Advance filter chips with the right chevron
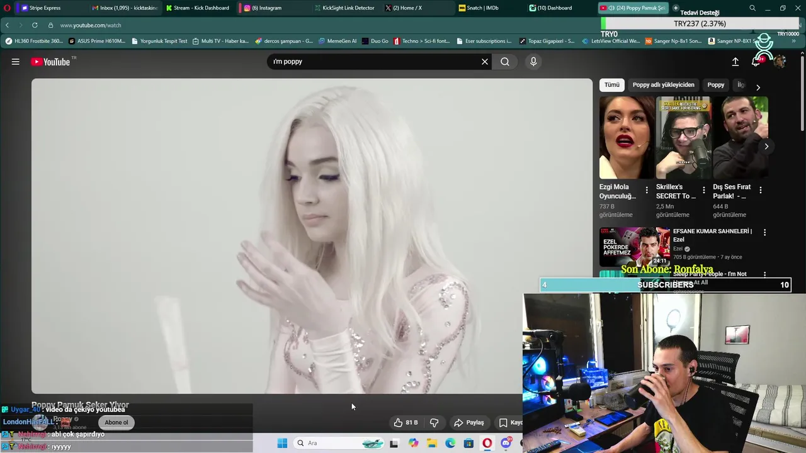This screenshot has height=453, width=806. 758,87
